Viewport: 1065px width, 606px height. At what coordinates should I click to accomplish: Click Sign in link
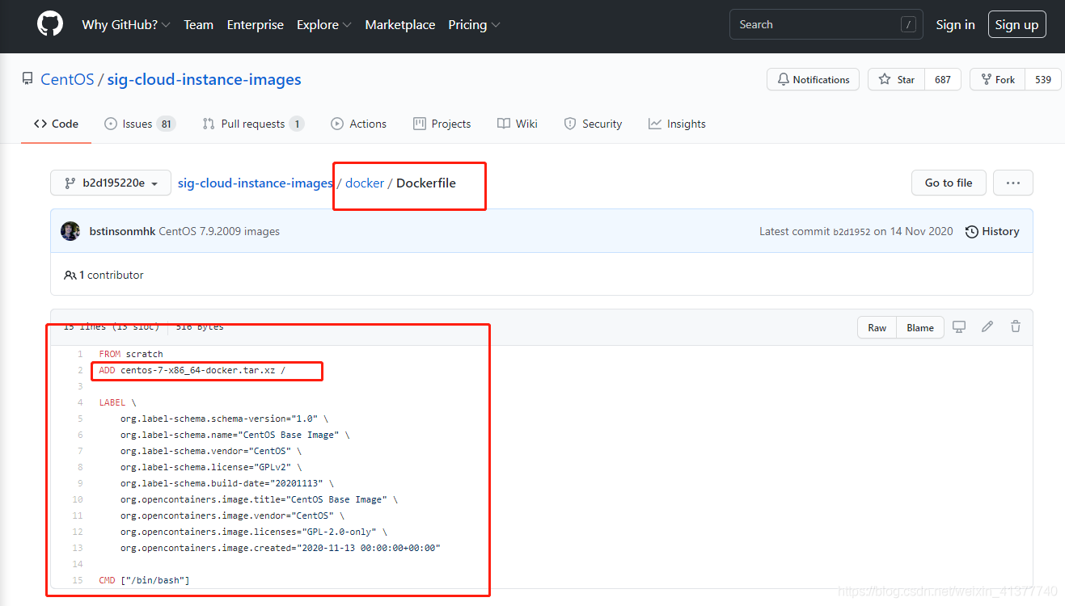(x=955, y=25)
